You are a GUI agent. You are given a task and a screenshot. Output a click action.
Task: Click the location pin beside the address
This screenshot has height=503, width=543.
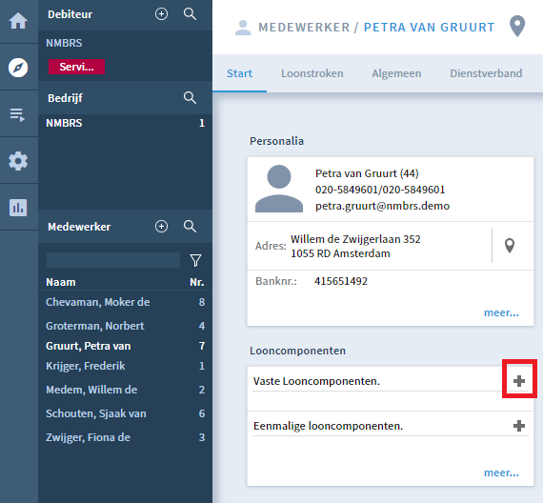(510, 246)
